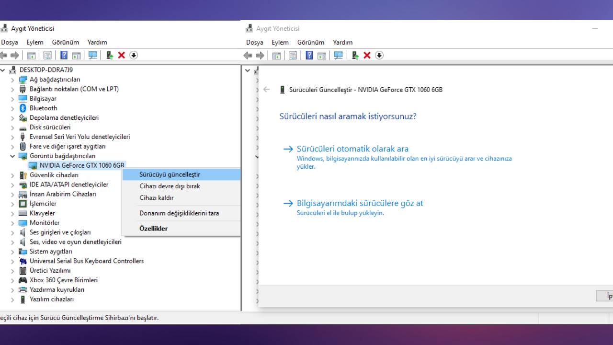This screenshot has width=613, height=345.
Task: Toggle the console tree panel icon
Action: click(31, 55)
